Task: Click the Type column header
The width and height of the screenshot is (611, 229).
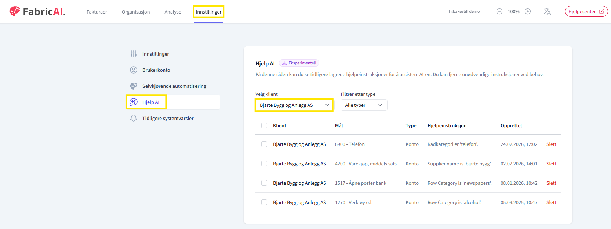Action: 411,125
